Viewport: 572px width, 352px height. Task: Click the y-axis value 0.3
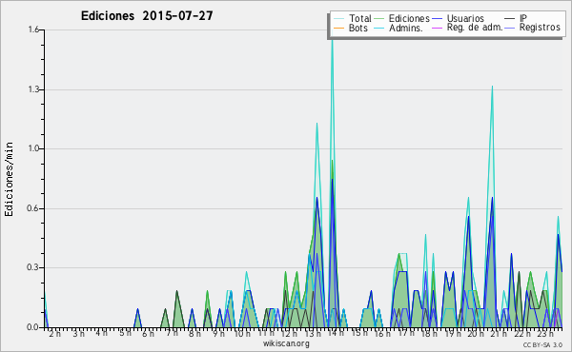pos(33,267)
